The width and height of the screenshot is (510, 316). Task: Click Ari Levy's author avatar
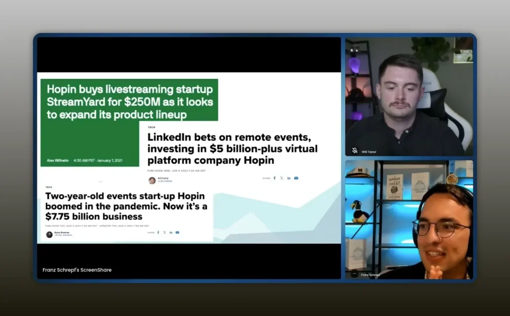(152, 180)
